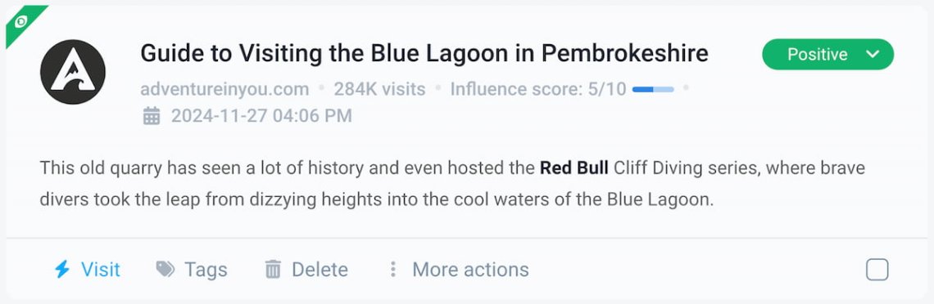Click the 284K visits statistic
Screen dimensions: 934x304
379,89
